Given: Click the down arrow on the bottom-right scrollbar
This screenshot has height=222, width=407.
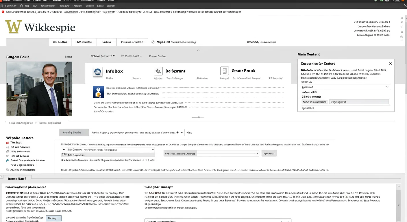Looking at the screenshot, I should (399, 205).
